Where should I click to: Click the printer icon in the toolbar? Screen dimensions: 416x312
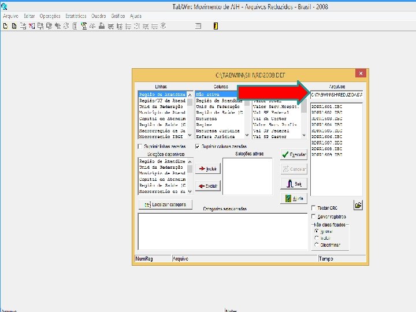(101, 26)
